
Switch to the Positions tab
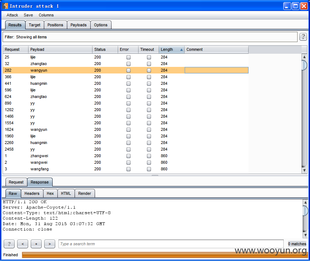coord(55,25)
